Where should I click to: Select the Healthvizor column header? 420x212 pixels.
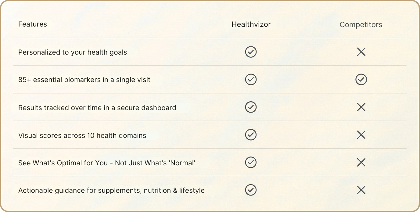tap(251, 24)
